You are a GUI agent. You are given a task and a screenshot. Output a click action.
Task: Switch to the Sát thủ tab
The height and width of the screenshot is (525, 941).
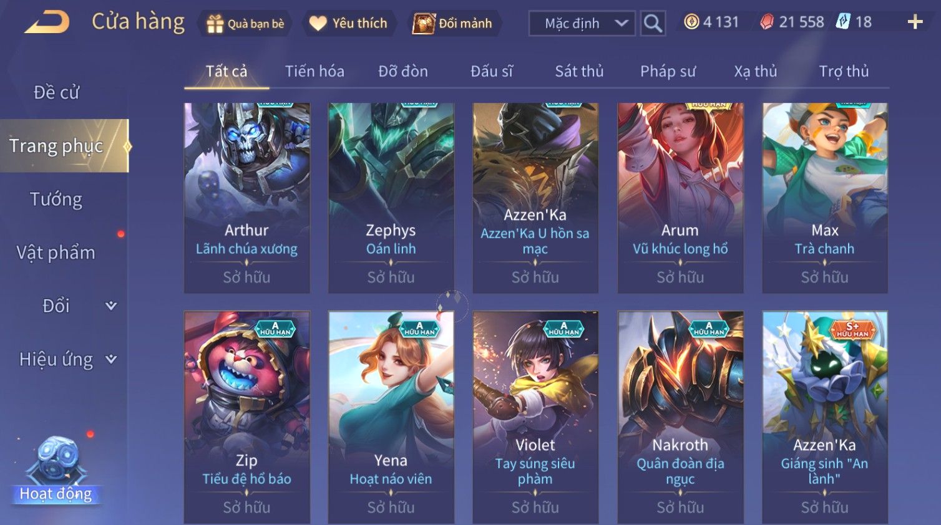click(579, 71)
